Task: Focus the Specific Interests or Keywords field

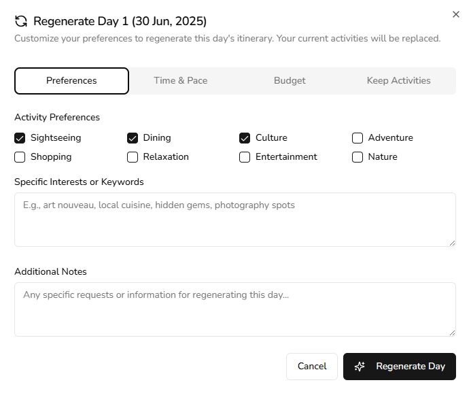Action: [x=235, y=220]
